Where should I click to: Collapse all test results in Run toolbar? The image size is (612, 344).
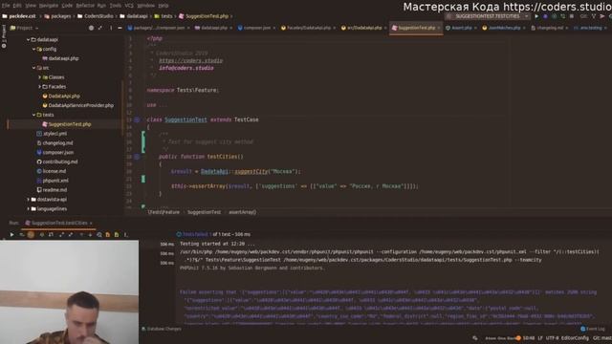[x=71, y=235]
